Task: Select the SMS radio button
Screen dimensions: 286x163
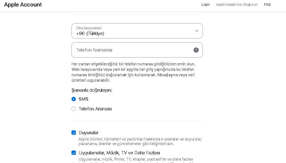Action: point(74,99)
